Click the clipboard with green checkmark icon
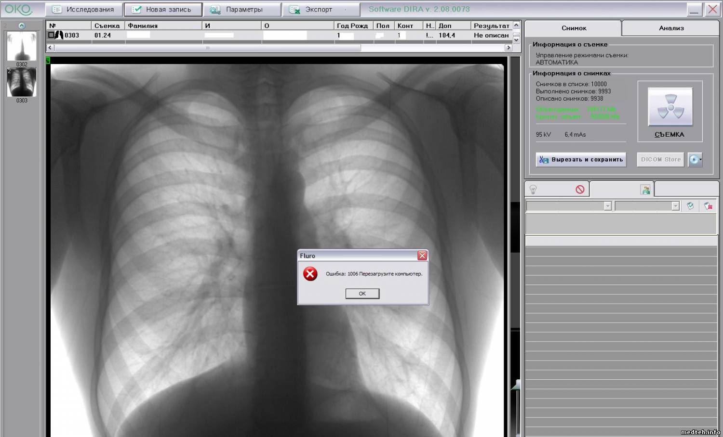This screenshot has width=723, height=437. (690, 206)
